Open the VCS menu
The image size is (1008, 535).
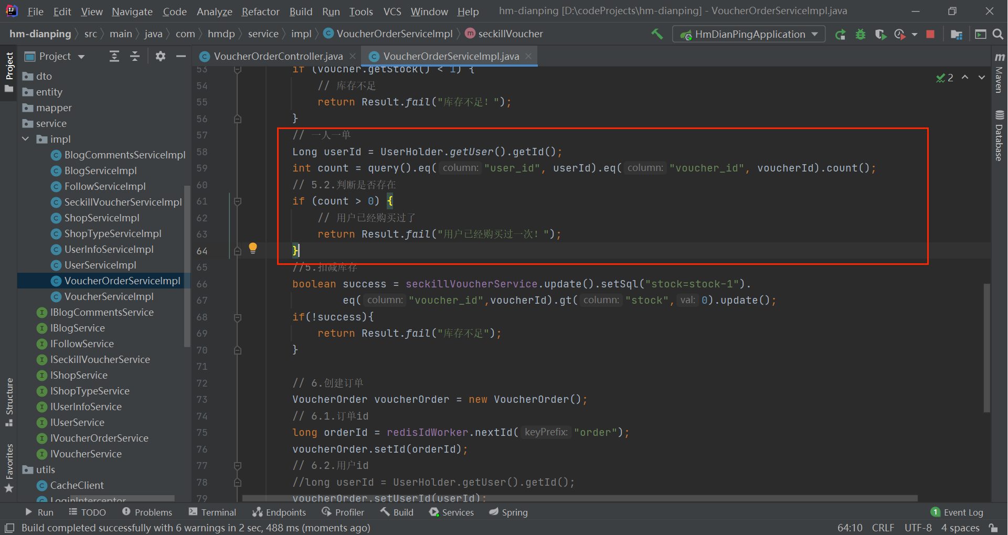[x=392, y=12]
